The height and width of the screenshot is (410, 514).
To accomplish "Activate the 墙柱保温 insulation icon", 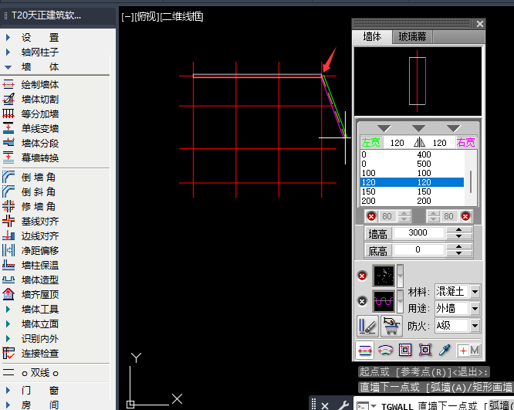I will (8, 265).
